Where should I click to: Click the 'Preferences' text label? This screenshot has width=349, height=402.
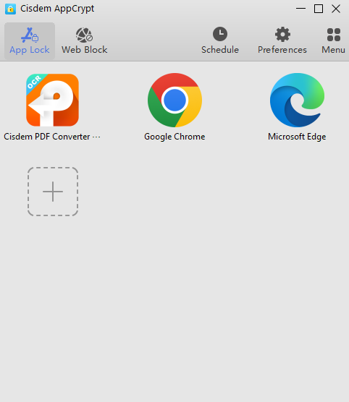pos(282,50)
